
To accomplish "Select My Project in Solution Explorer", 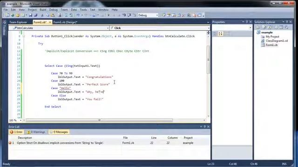I will point(272,37).
